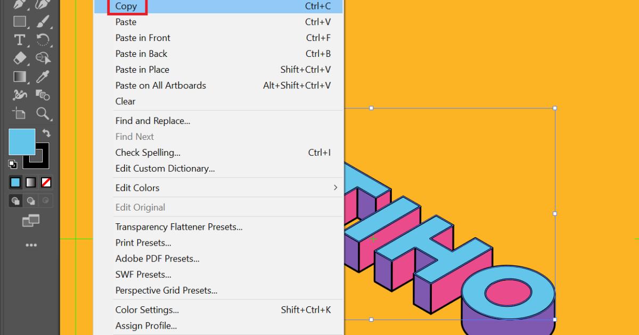Click the right-middle bounding box handle
The width and height of the screenshot is (639, 335).
[555, 214]
